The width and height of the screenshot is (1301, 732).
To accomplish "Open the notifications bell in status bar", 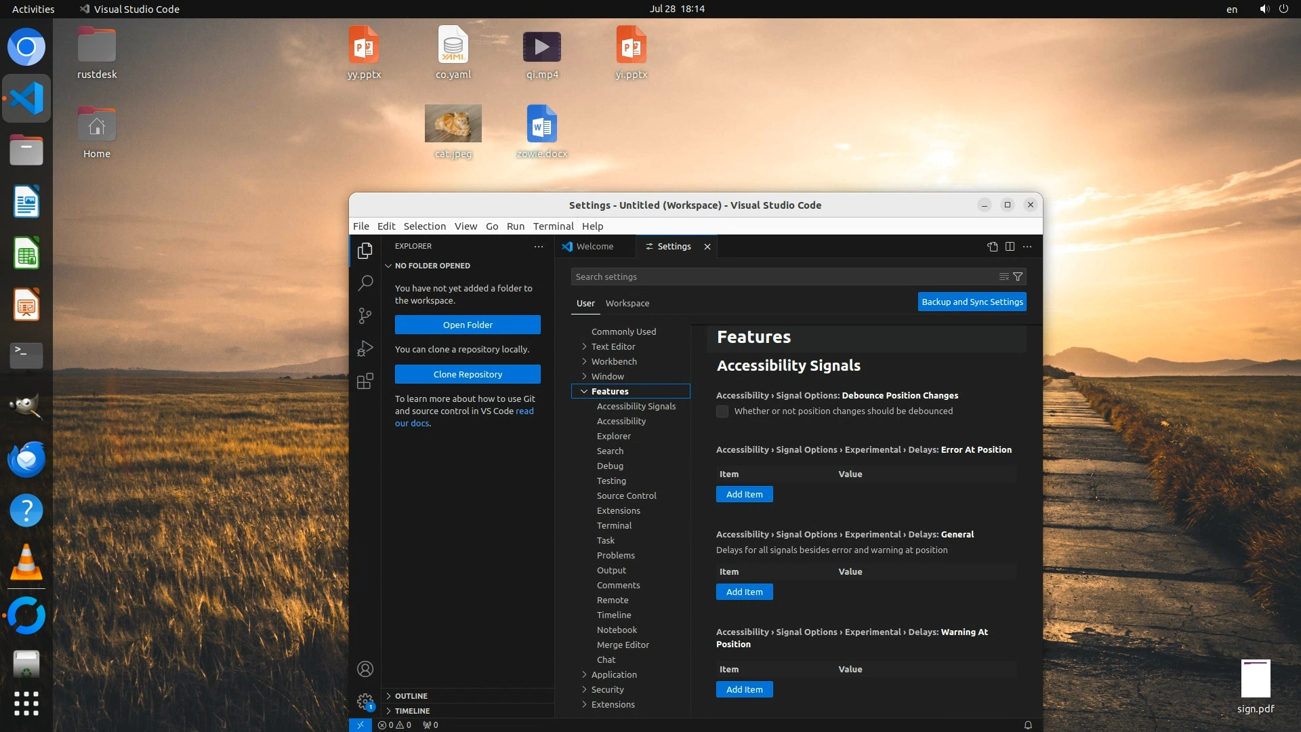I will [x=1028, y=725].
